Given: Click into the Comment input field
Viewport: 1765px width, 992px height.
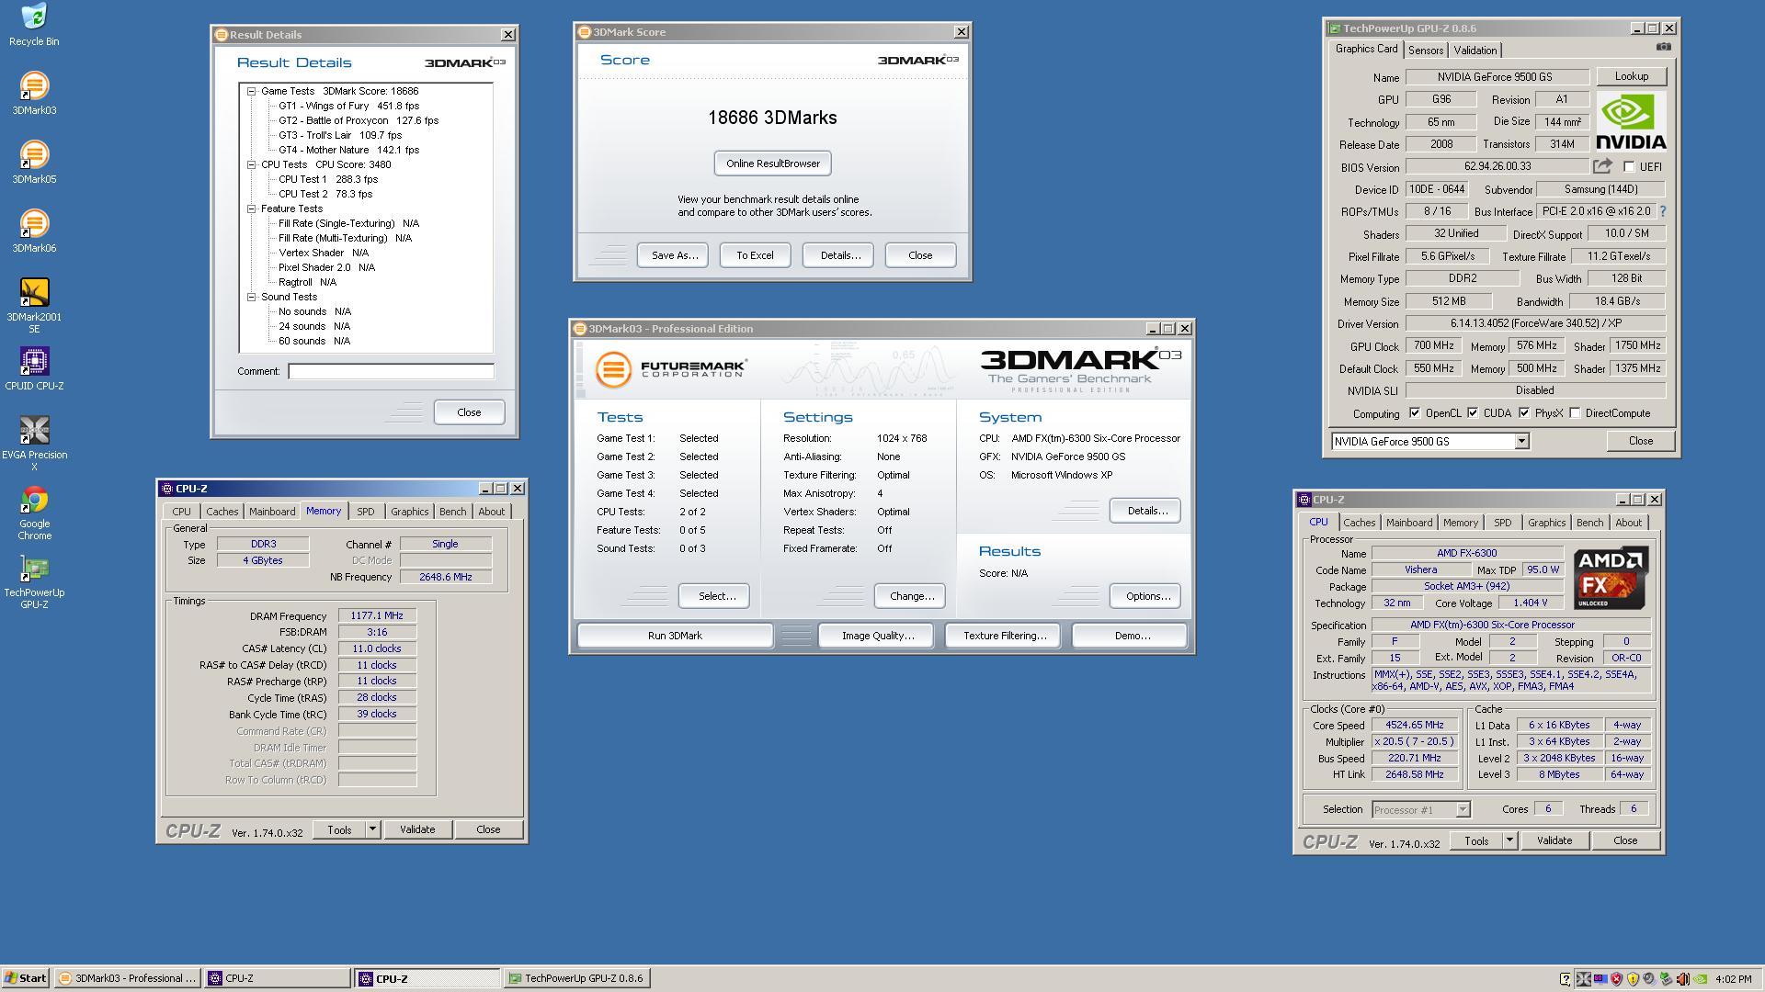Looking at the screenshot, I should pyautogui.click(x=391, y=371).
